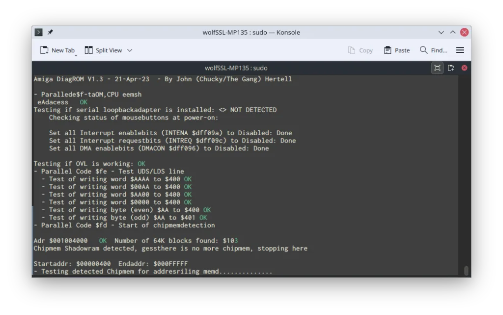Viewport: 503px width, 315px height.
Task: Maximize the Konsole window
Action: 452,32
